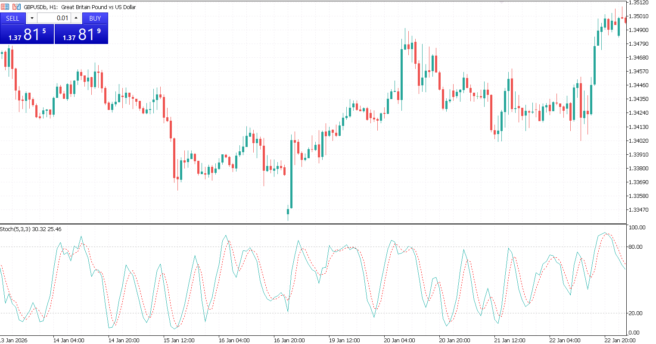Click the Stoch(5,3,3) indicator label
This screenshot has height=344, width=656.
31,229
